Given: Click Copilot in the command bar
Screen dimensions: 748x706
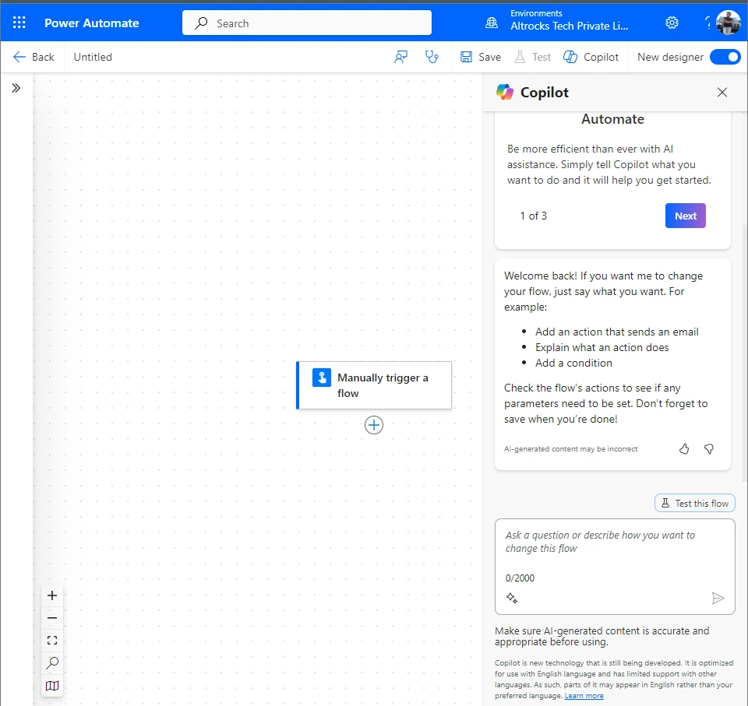Looking at the screenshot, I should pyautogui.click(x=591, y=57).
